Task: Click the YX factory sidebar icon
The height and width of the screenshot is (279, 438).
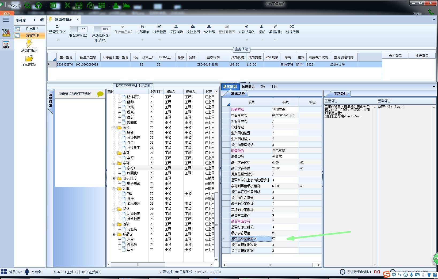Action: tap(6, 32)
